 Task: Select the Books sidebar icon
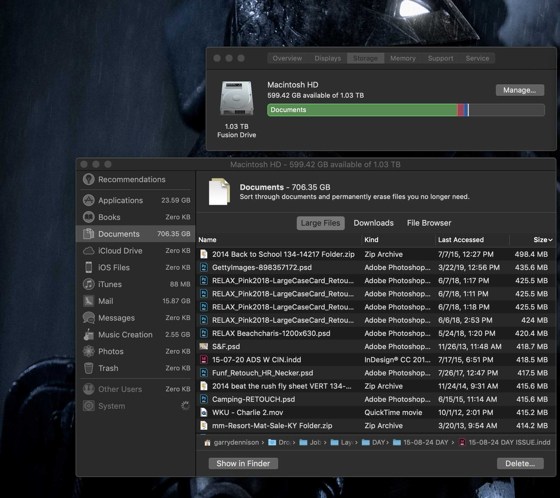tap(88, 217)
